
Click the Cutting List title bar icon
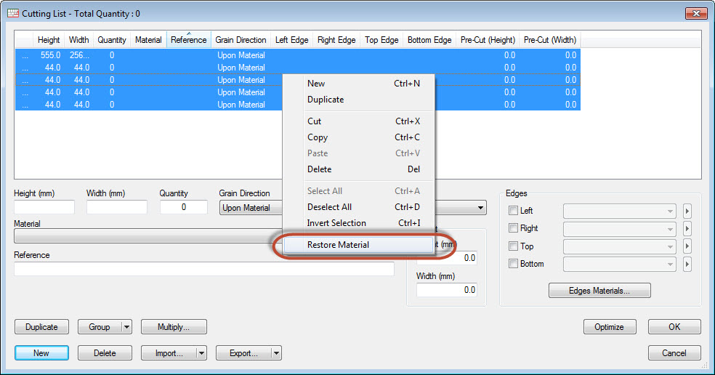(x=13, y=13)
